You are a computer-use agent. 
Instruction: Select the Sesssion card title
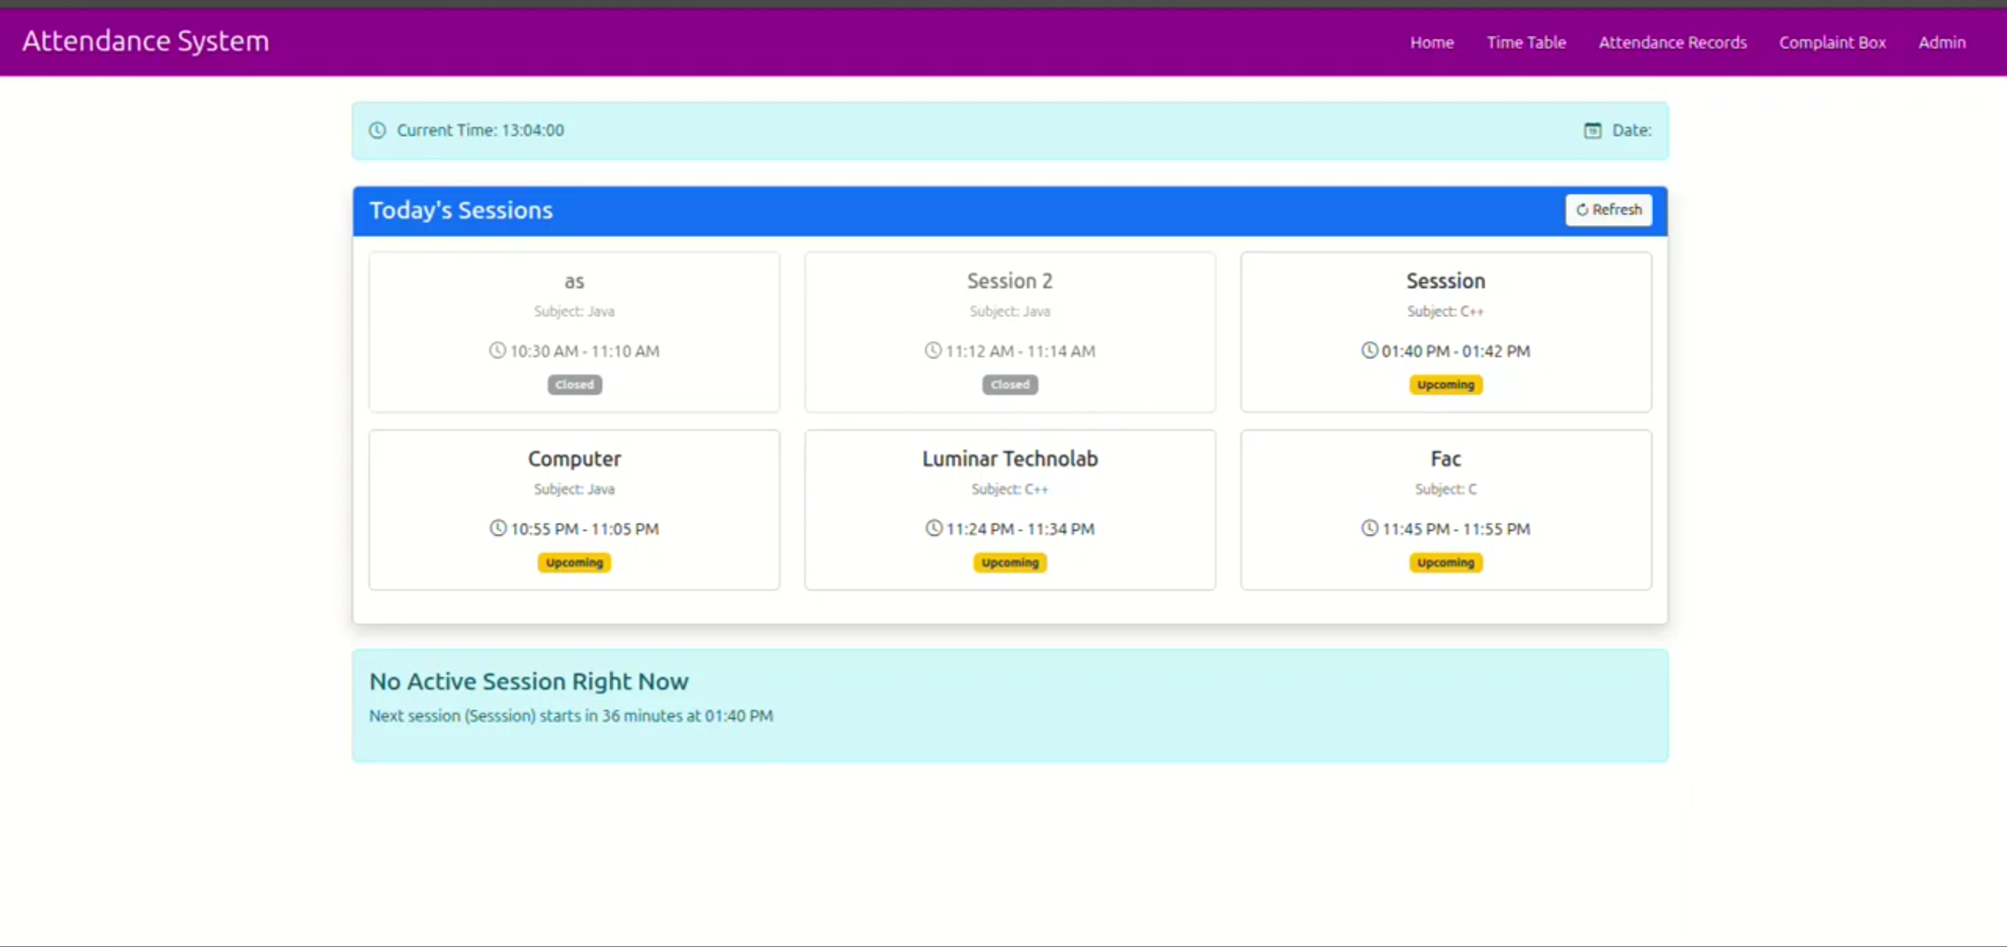click(1445, 280)
